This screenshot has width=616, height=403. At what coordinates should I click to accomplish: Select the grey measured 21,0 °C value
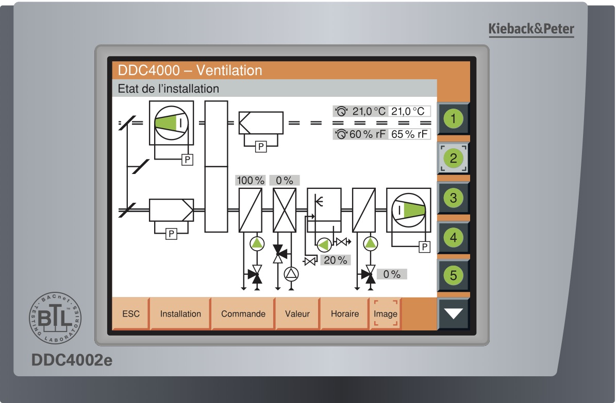[369, 112]
